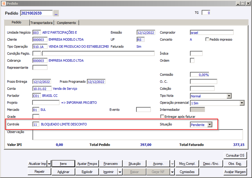Click the Condição Pagto. code field
The image size is (252, 178).
[37, 53]
